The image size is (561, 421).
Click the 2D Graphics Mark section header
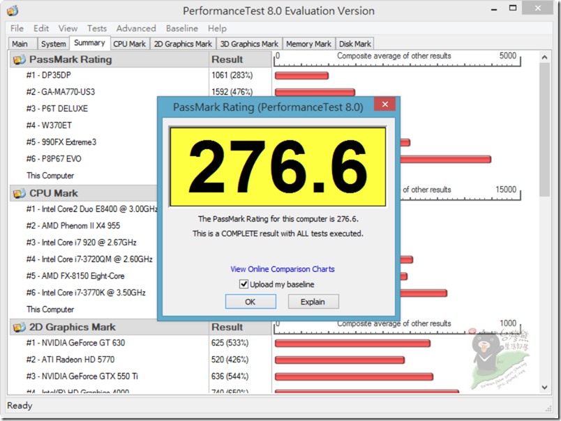(x=109, y=327)
